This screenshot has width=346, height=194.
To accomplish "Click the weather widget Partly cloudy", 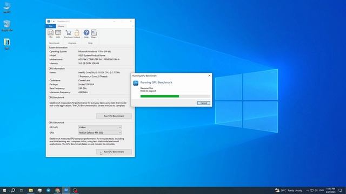I will click(x=289, y=190).
